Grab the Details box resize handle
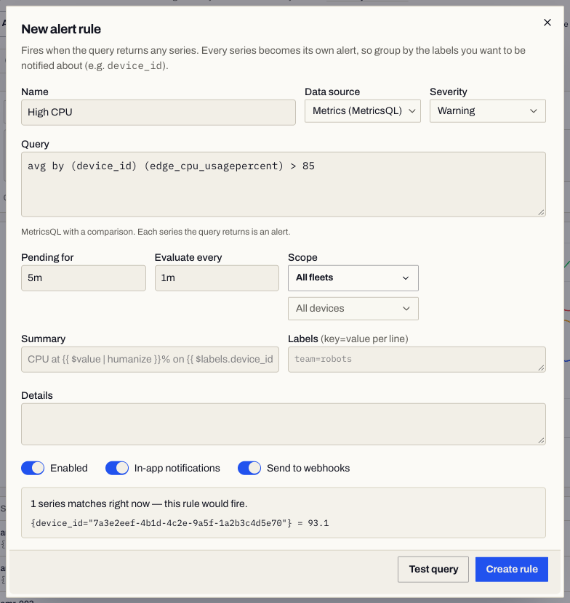Image resolution: width=570 pixels, height=603 pixels. [541, 441]
